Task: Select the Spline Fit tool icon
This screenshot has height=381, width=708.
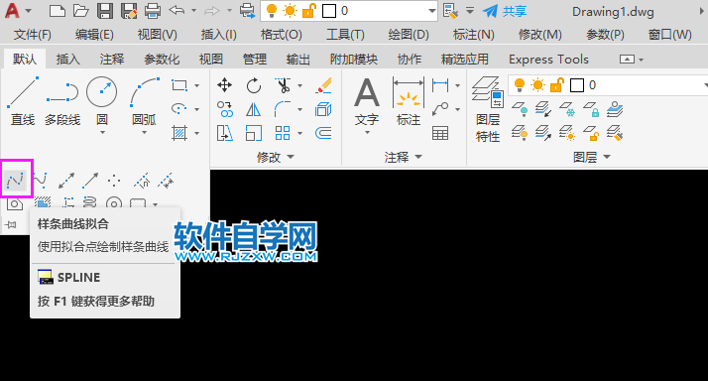Action: (x=15, y=181)
